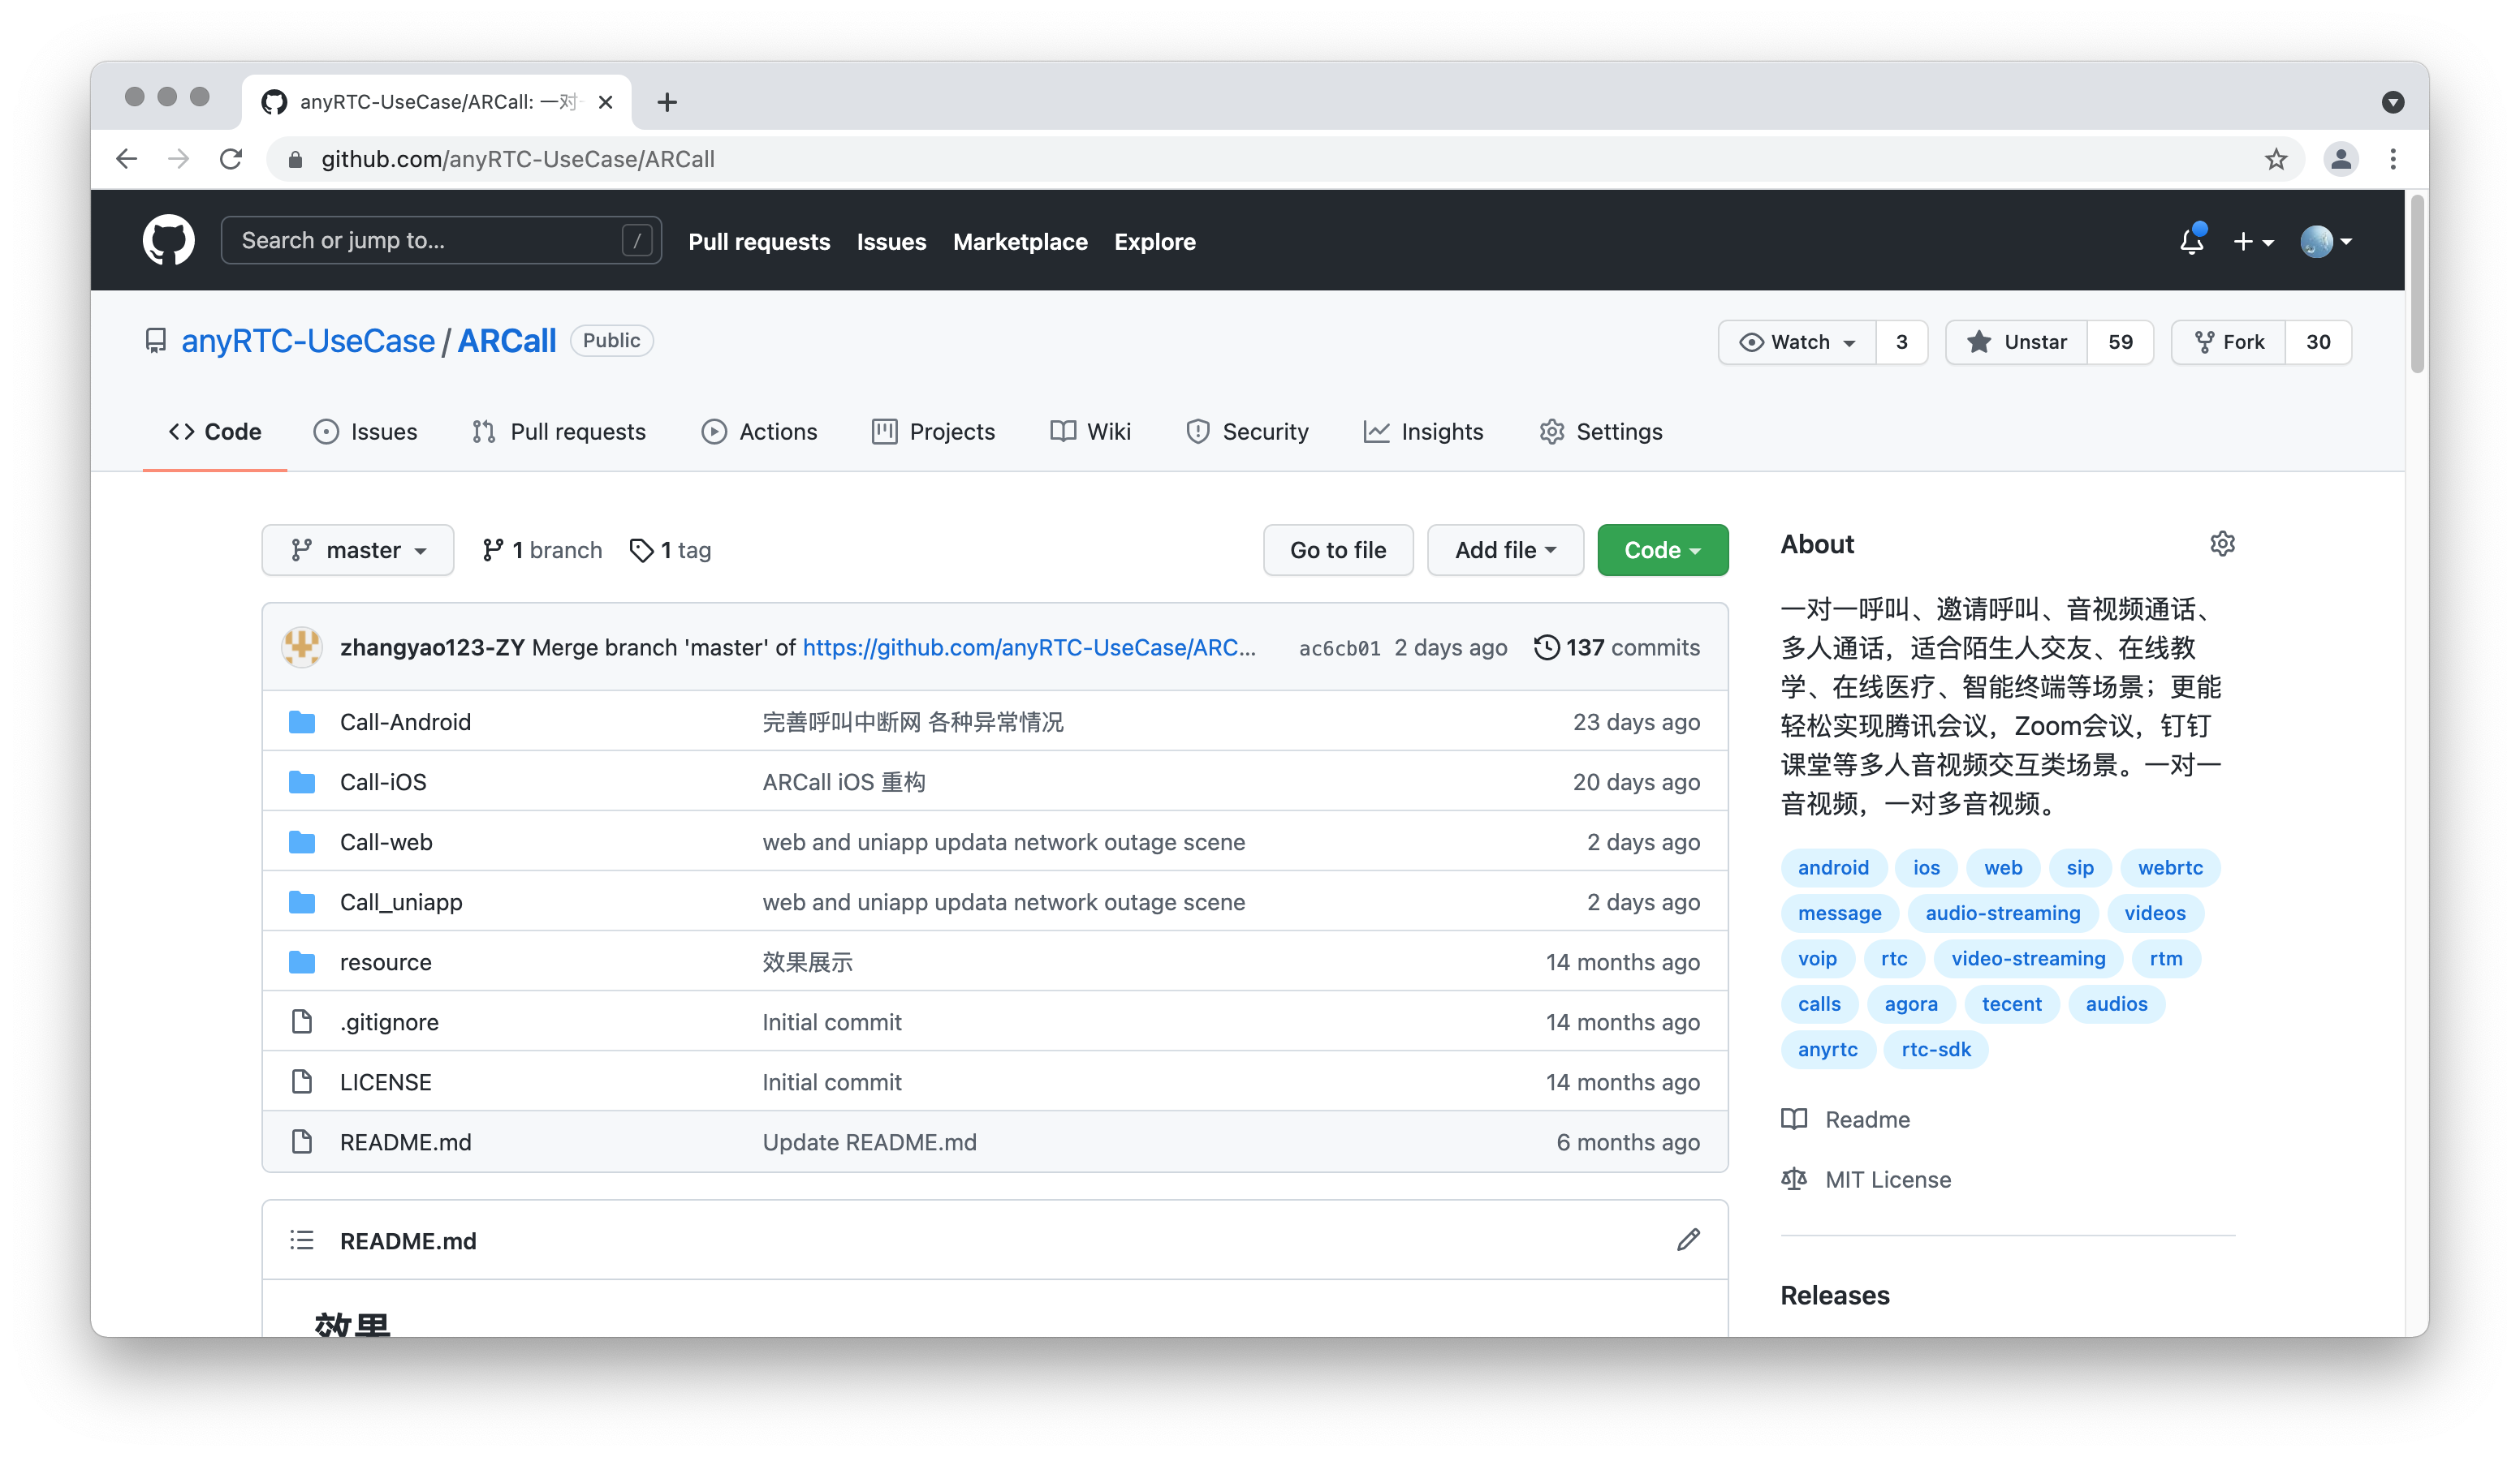Screen dimensions: 2520x1457
Task: Click the fork count 30
Action: click(x=2318, y=342)
